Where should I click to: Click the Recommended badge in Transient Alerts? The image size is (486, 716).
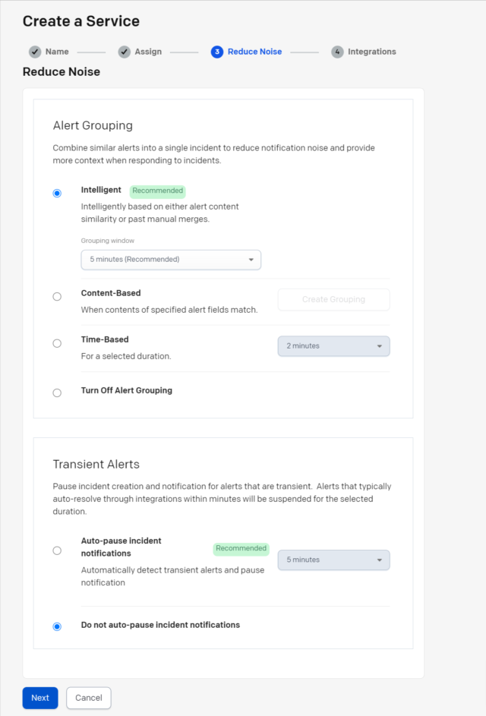coord(241,548)
